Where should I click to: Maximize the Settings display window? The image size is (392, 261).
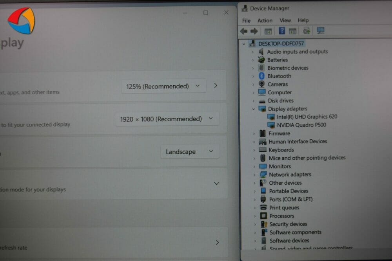(205, 13)
